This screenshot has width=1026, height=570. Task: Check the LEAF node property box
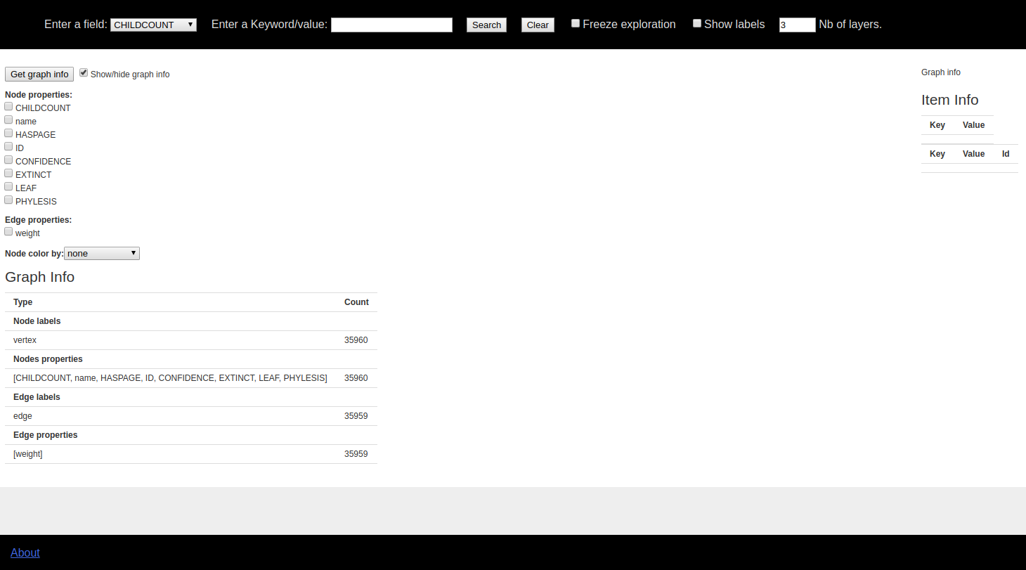click(8, 186)
